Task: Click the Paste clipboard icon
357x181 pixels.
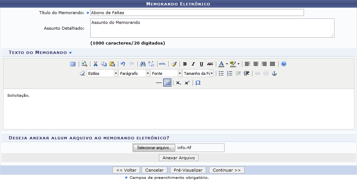Action: pos(112,64)
